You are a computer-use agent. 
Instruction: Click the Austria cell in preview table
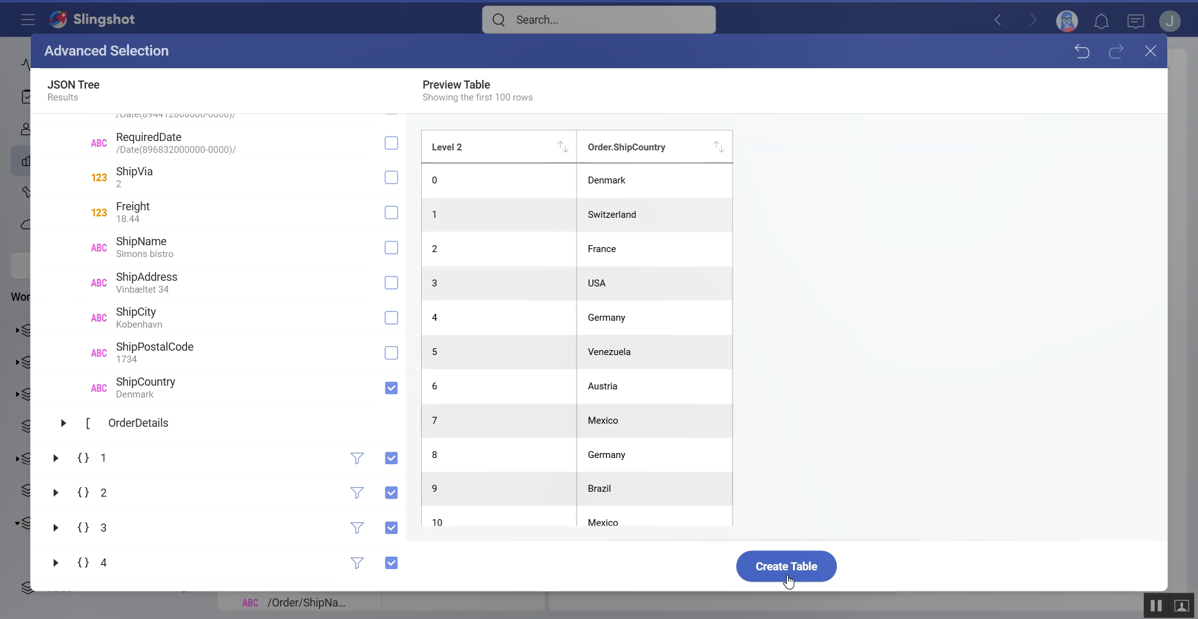(655, 386)
